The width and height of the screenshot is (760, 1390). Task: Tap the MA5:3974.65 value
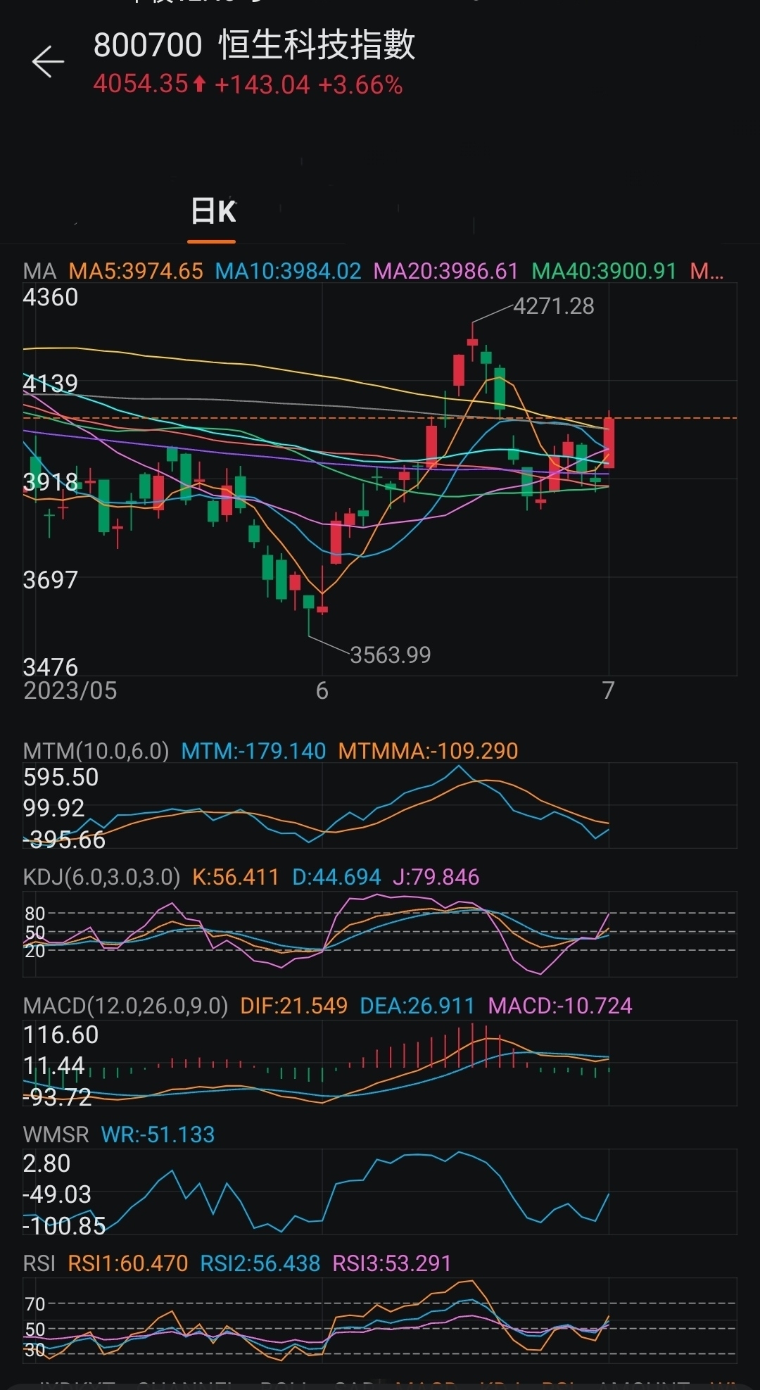136,271
